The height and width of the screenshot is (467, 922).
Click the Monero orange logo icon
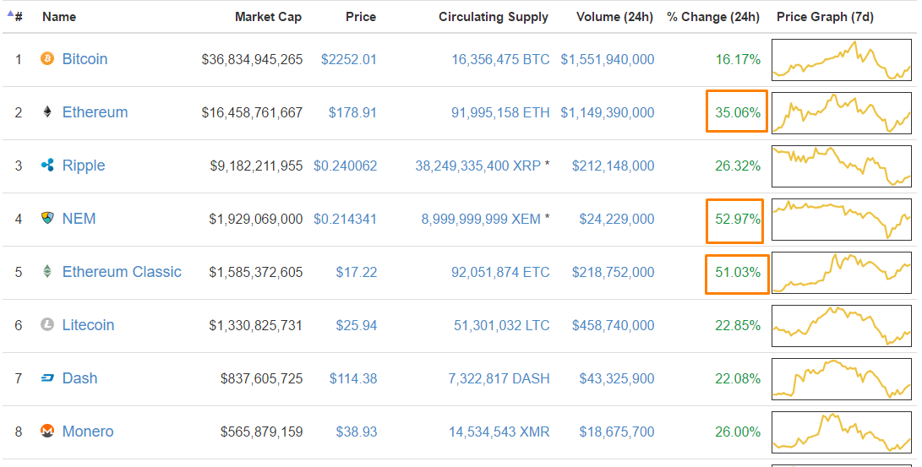tap(47, 432)
